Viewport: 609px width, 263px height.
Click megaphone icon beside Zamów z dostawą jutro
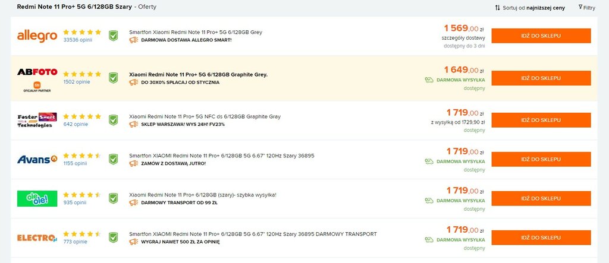[x=134, y=163]
